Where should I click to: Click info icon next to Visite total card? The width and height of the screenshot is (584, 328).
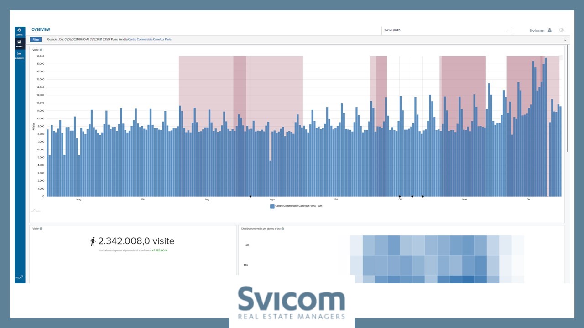point(41,229)
